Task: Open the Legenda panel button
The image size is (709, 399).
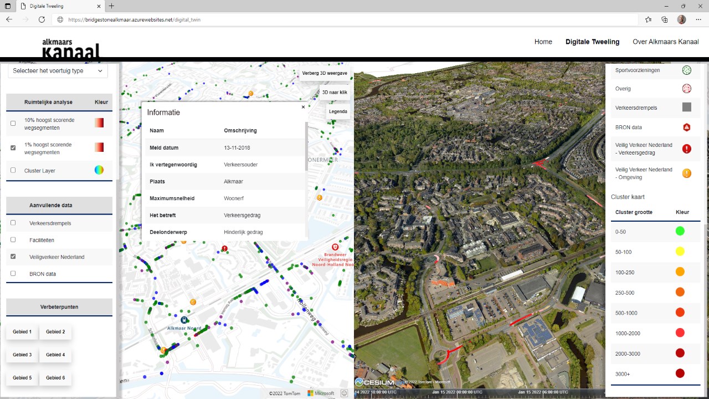Action: (x=338, y=111)
